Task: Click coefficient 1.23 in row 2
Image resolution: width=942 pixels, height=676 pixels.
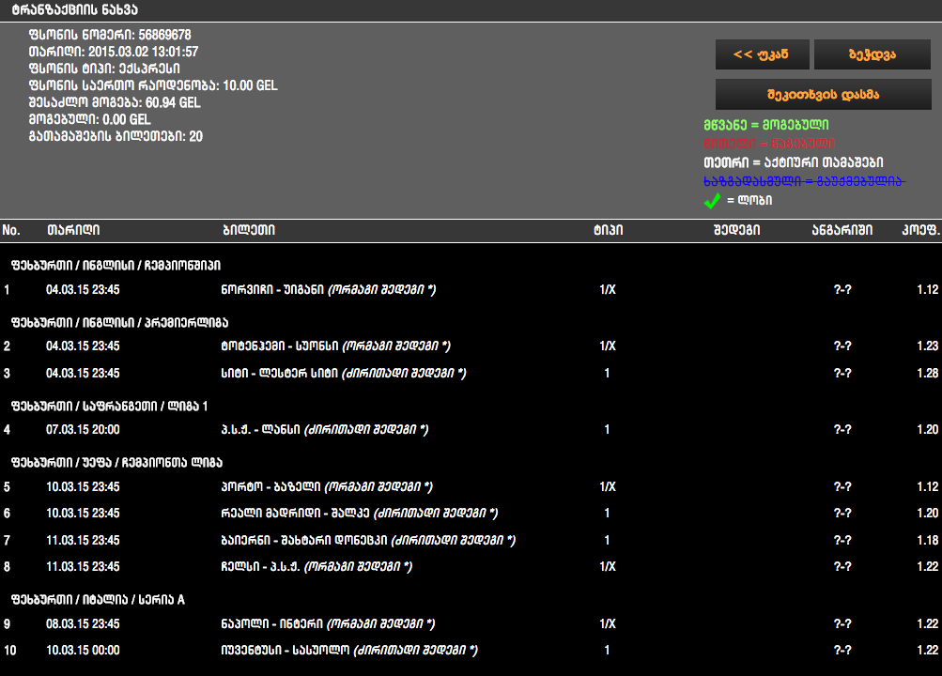Action: click(x=928, y=346)
